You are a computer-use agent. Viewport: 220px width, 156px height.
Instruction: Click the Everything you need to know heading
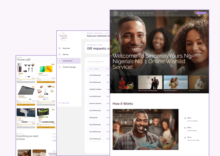click(x=27, y=138)
